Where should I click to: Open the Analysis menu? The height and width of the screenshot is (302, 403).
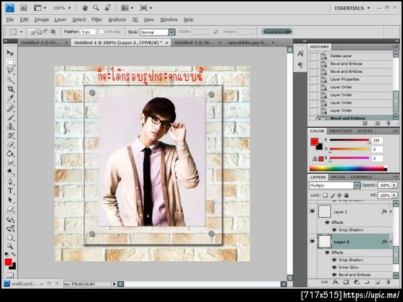pos(117,19)
